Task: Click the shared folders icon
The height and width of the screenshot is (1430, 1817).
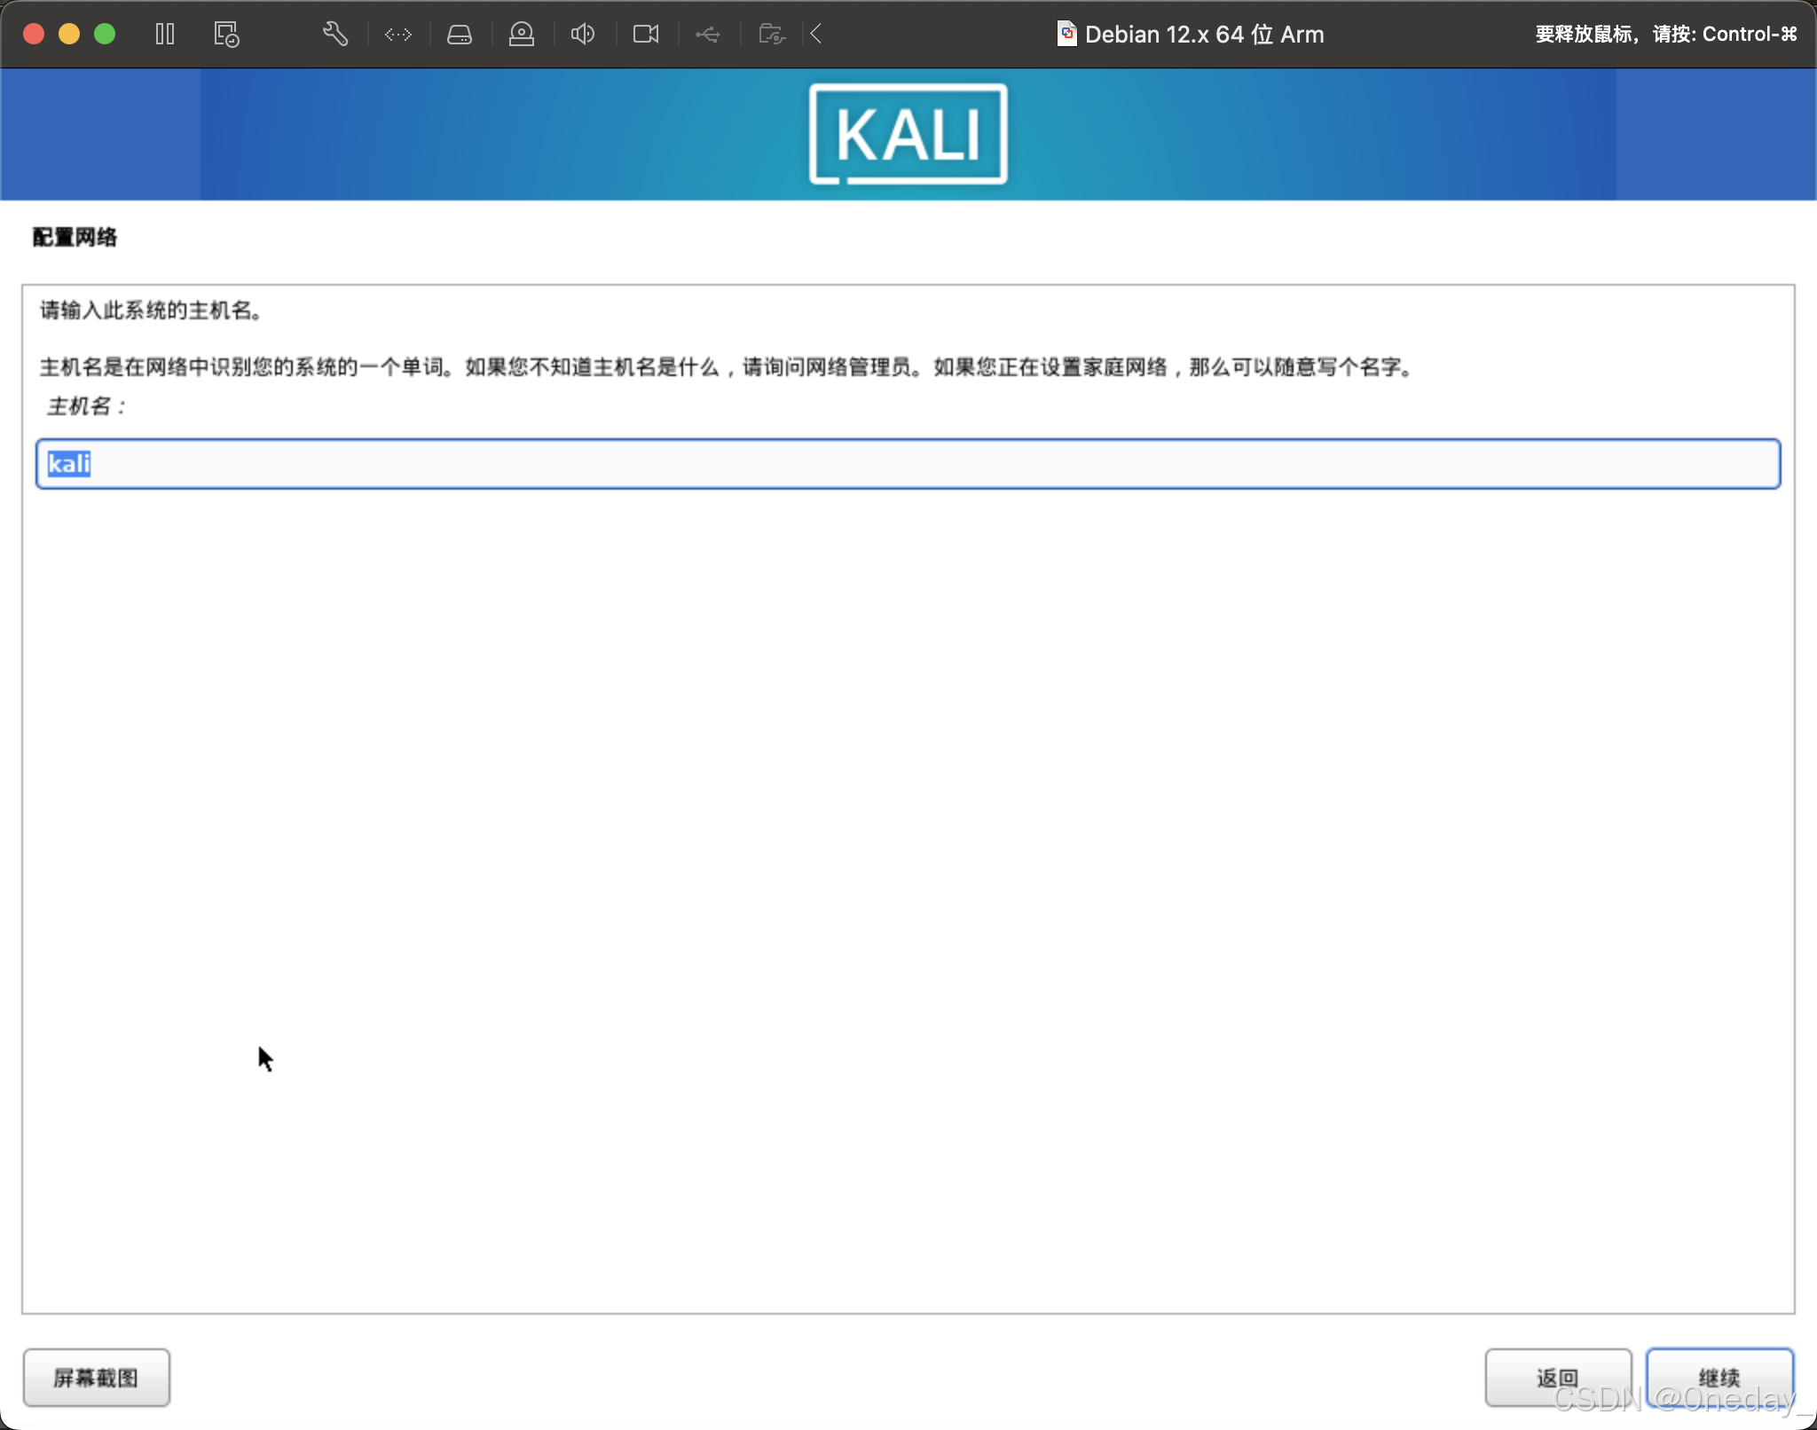Action: pos(772,35)
